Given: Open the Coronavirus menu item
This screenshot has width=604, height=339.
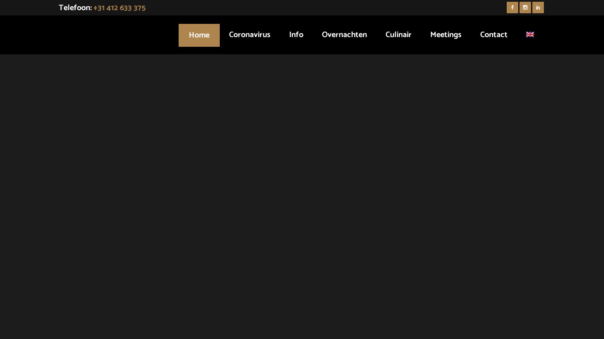Looking at the screenshot, I should pos(249,35).
